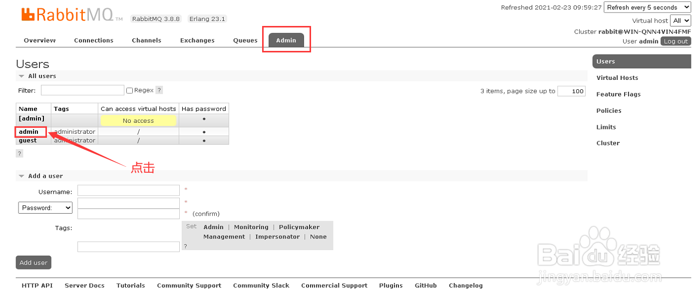Image resolution: width=700 pixels, height=301 pixels.
Task: Open the Password type dropdown
Action: [x=45, y=208]
